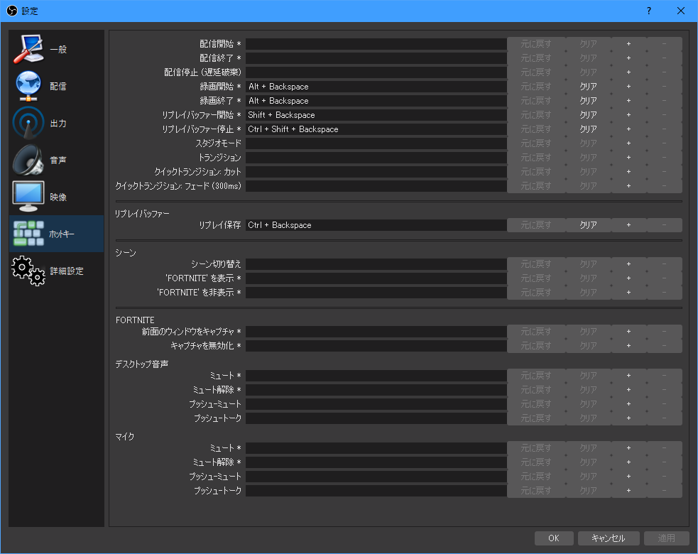Clear the リプレイ保存 hotkey
Screen dimensions: 698x554
click(x=588, y=225)
